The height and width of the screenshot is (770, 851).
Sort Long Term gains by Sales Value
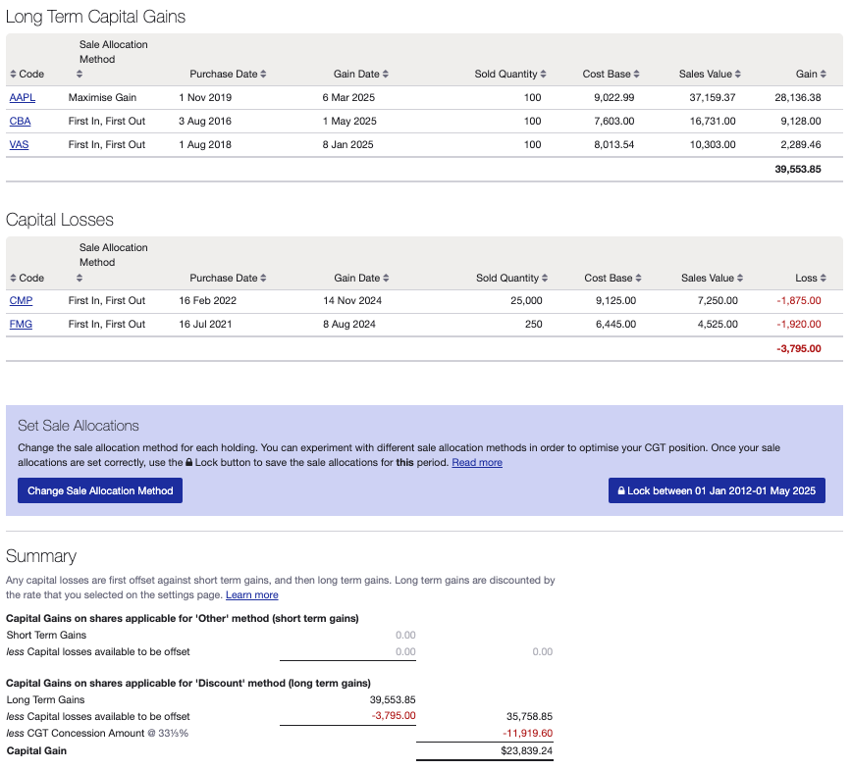[710, 74]
